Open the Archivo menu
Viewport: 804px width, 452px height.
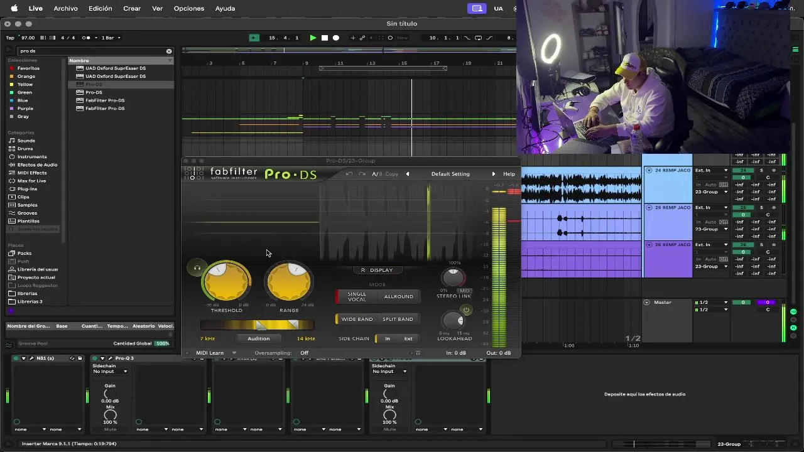[65, 8]
